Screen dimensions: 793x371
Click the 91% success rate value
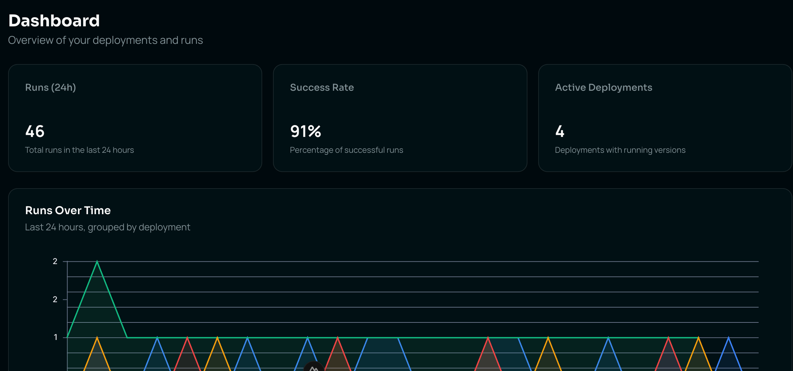coord(305,132)
